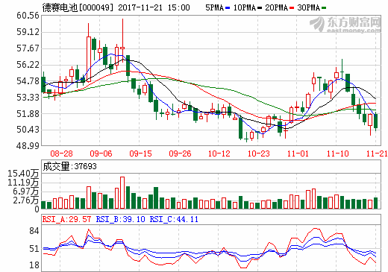Click the 30PMA legend label
The width and height of the screenshot is (388, 272).
pos(309,7)
